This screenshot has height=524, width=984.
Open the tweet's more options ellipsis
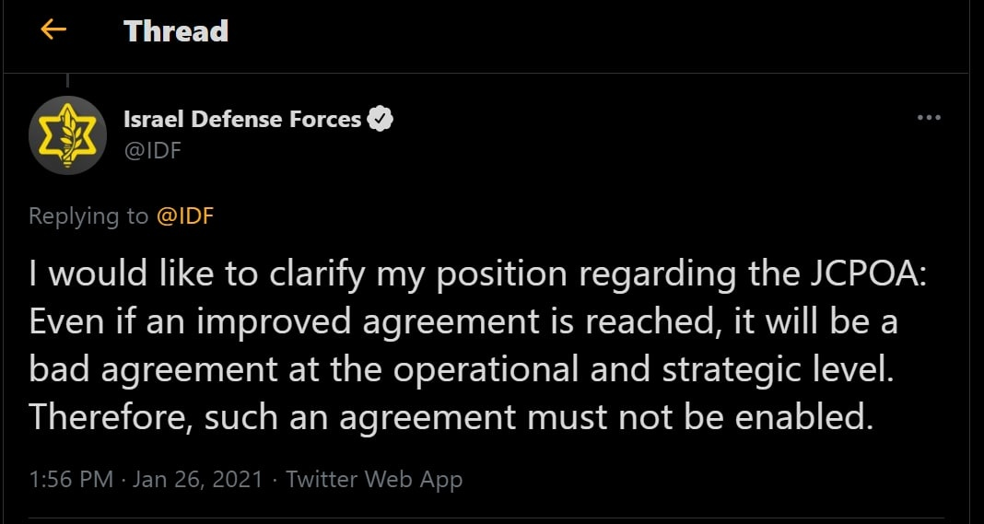[929, 118]
